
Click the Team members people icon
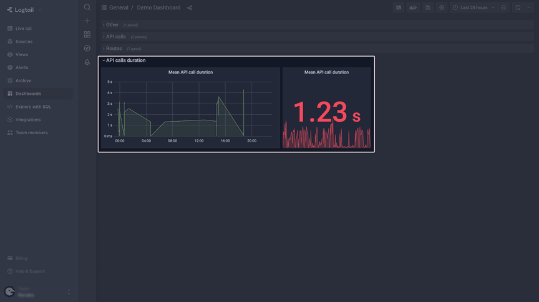pos(10,132)
